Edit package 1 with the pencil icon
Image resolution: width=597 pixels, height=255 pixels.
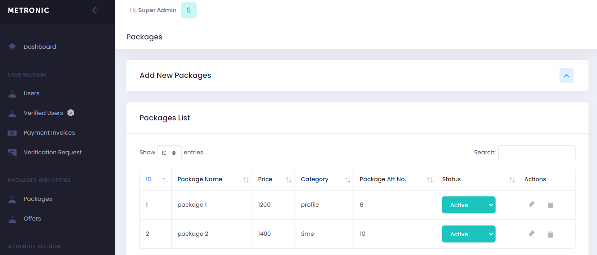tap(532, 205)
